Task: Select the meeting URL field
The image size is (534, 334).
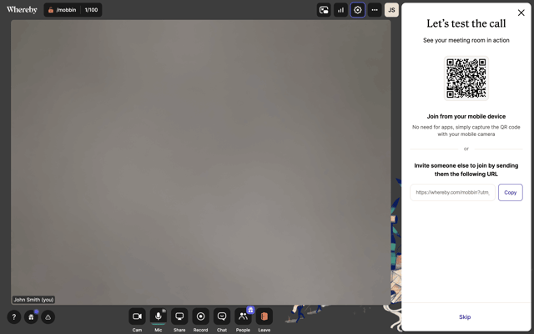Action: click(452, 193)
